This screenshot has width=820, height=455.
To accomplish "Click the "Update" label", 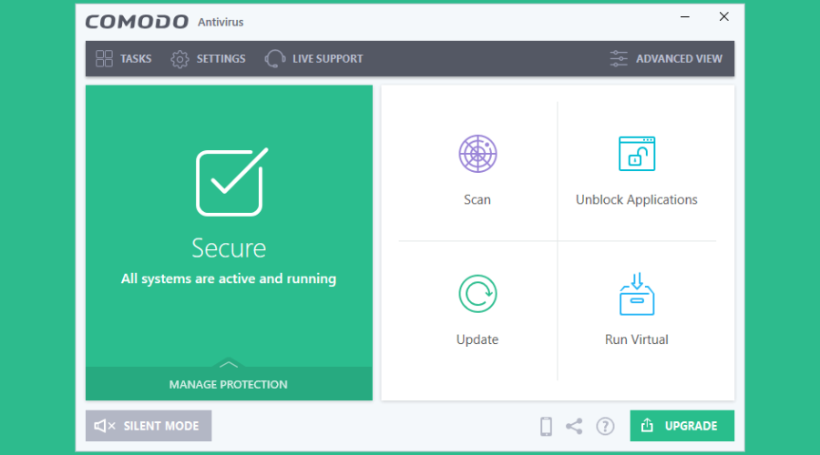I will pyautogui.click(x=477, y=340).
